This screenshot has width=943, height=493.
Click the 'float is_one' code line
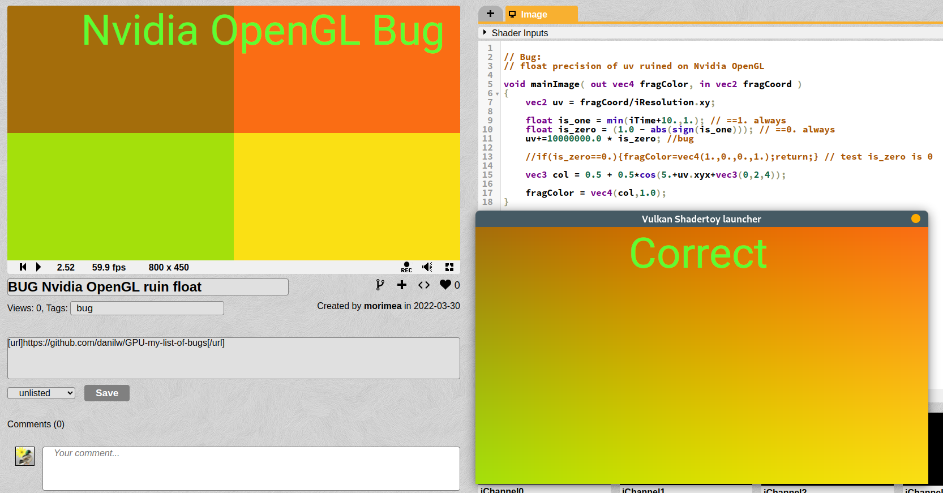(x=655, y=121)
